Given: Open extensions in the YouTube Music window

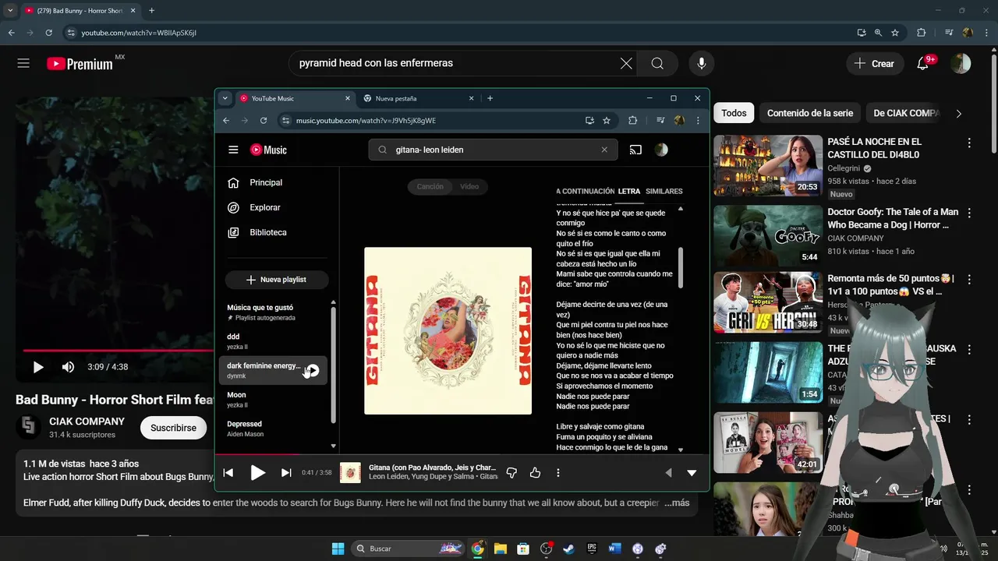Looking at the screenshot, I should coord(632,121).
